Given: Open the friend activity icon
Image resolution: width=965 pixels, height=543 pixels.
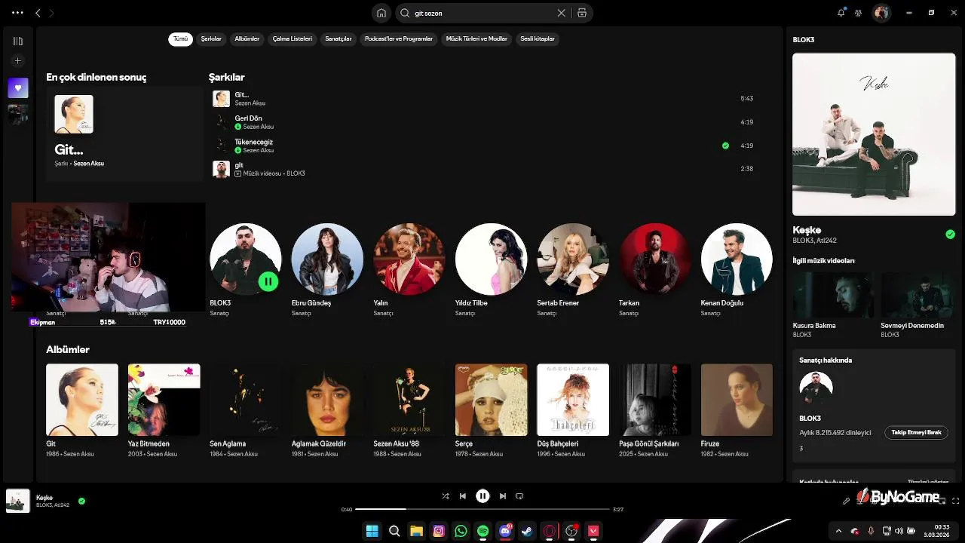Looking at the screenshot, I should tap(858, 13).
